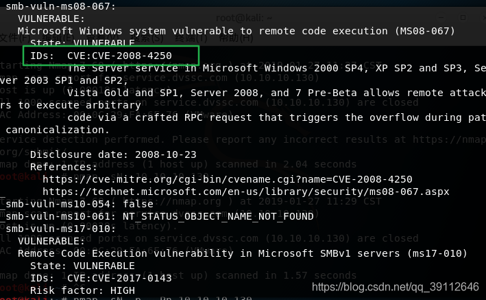Click State: VULNERABLE under ms17-010
Viewport: 486px width, 300px height.
[x=82, y=266]
